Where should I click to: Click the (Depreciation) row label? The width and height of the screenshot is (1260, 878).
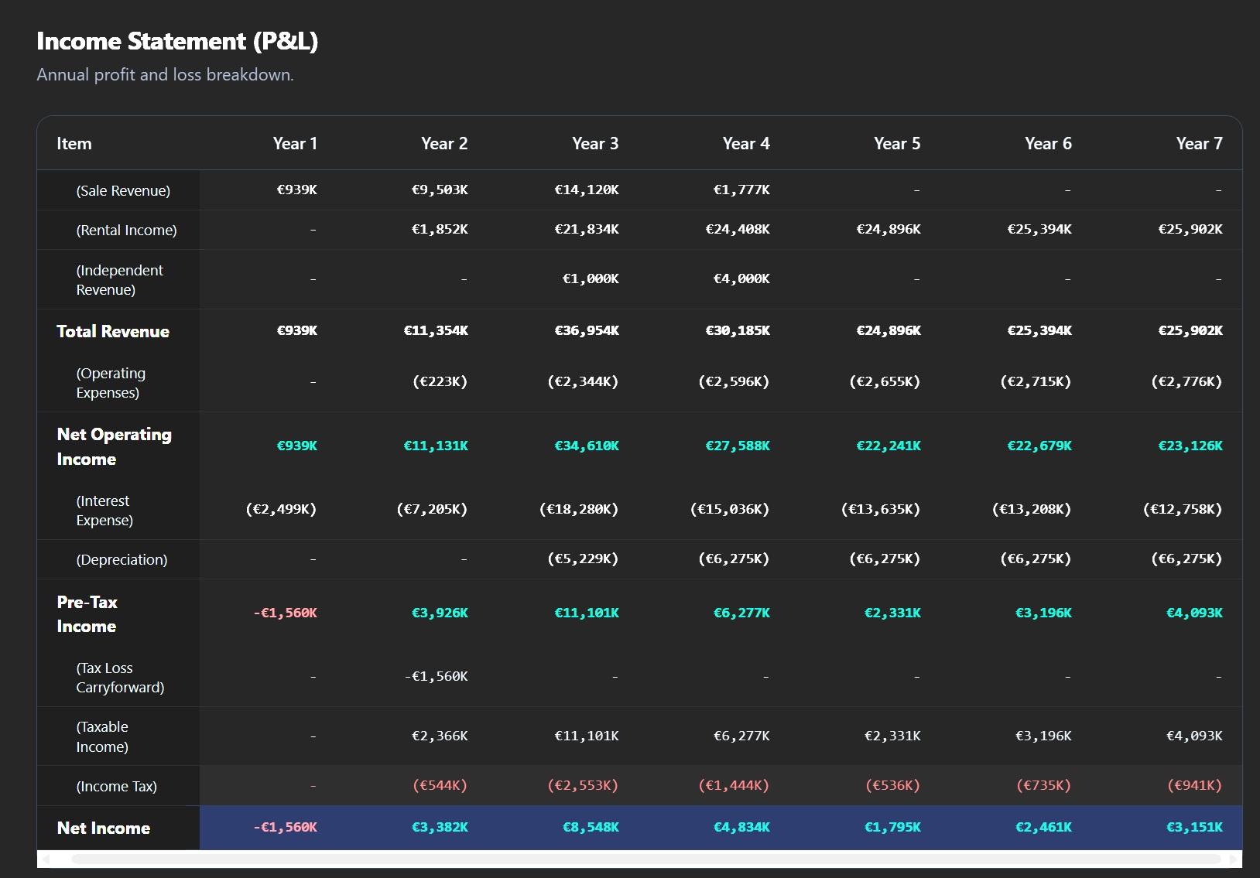coord(122,560)
